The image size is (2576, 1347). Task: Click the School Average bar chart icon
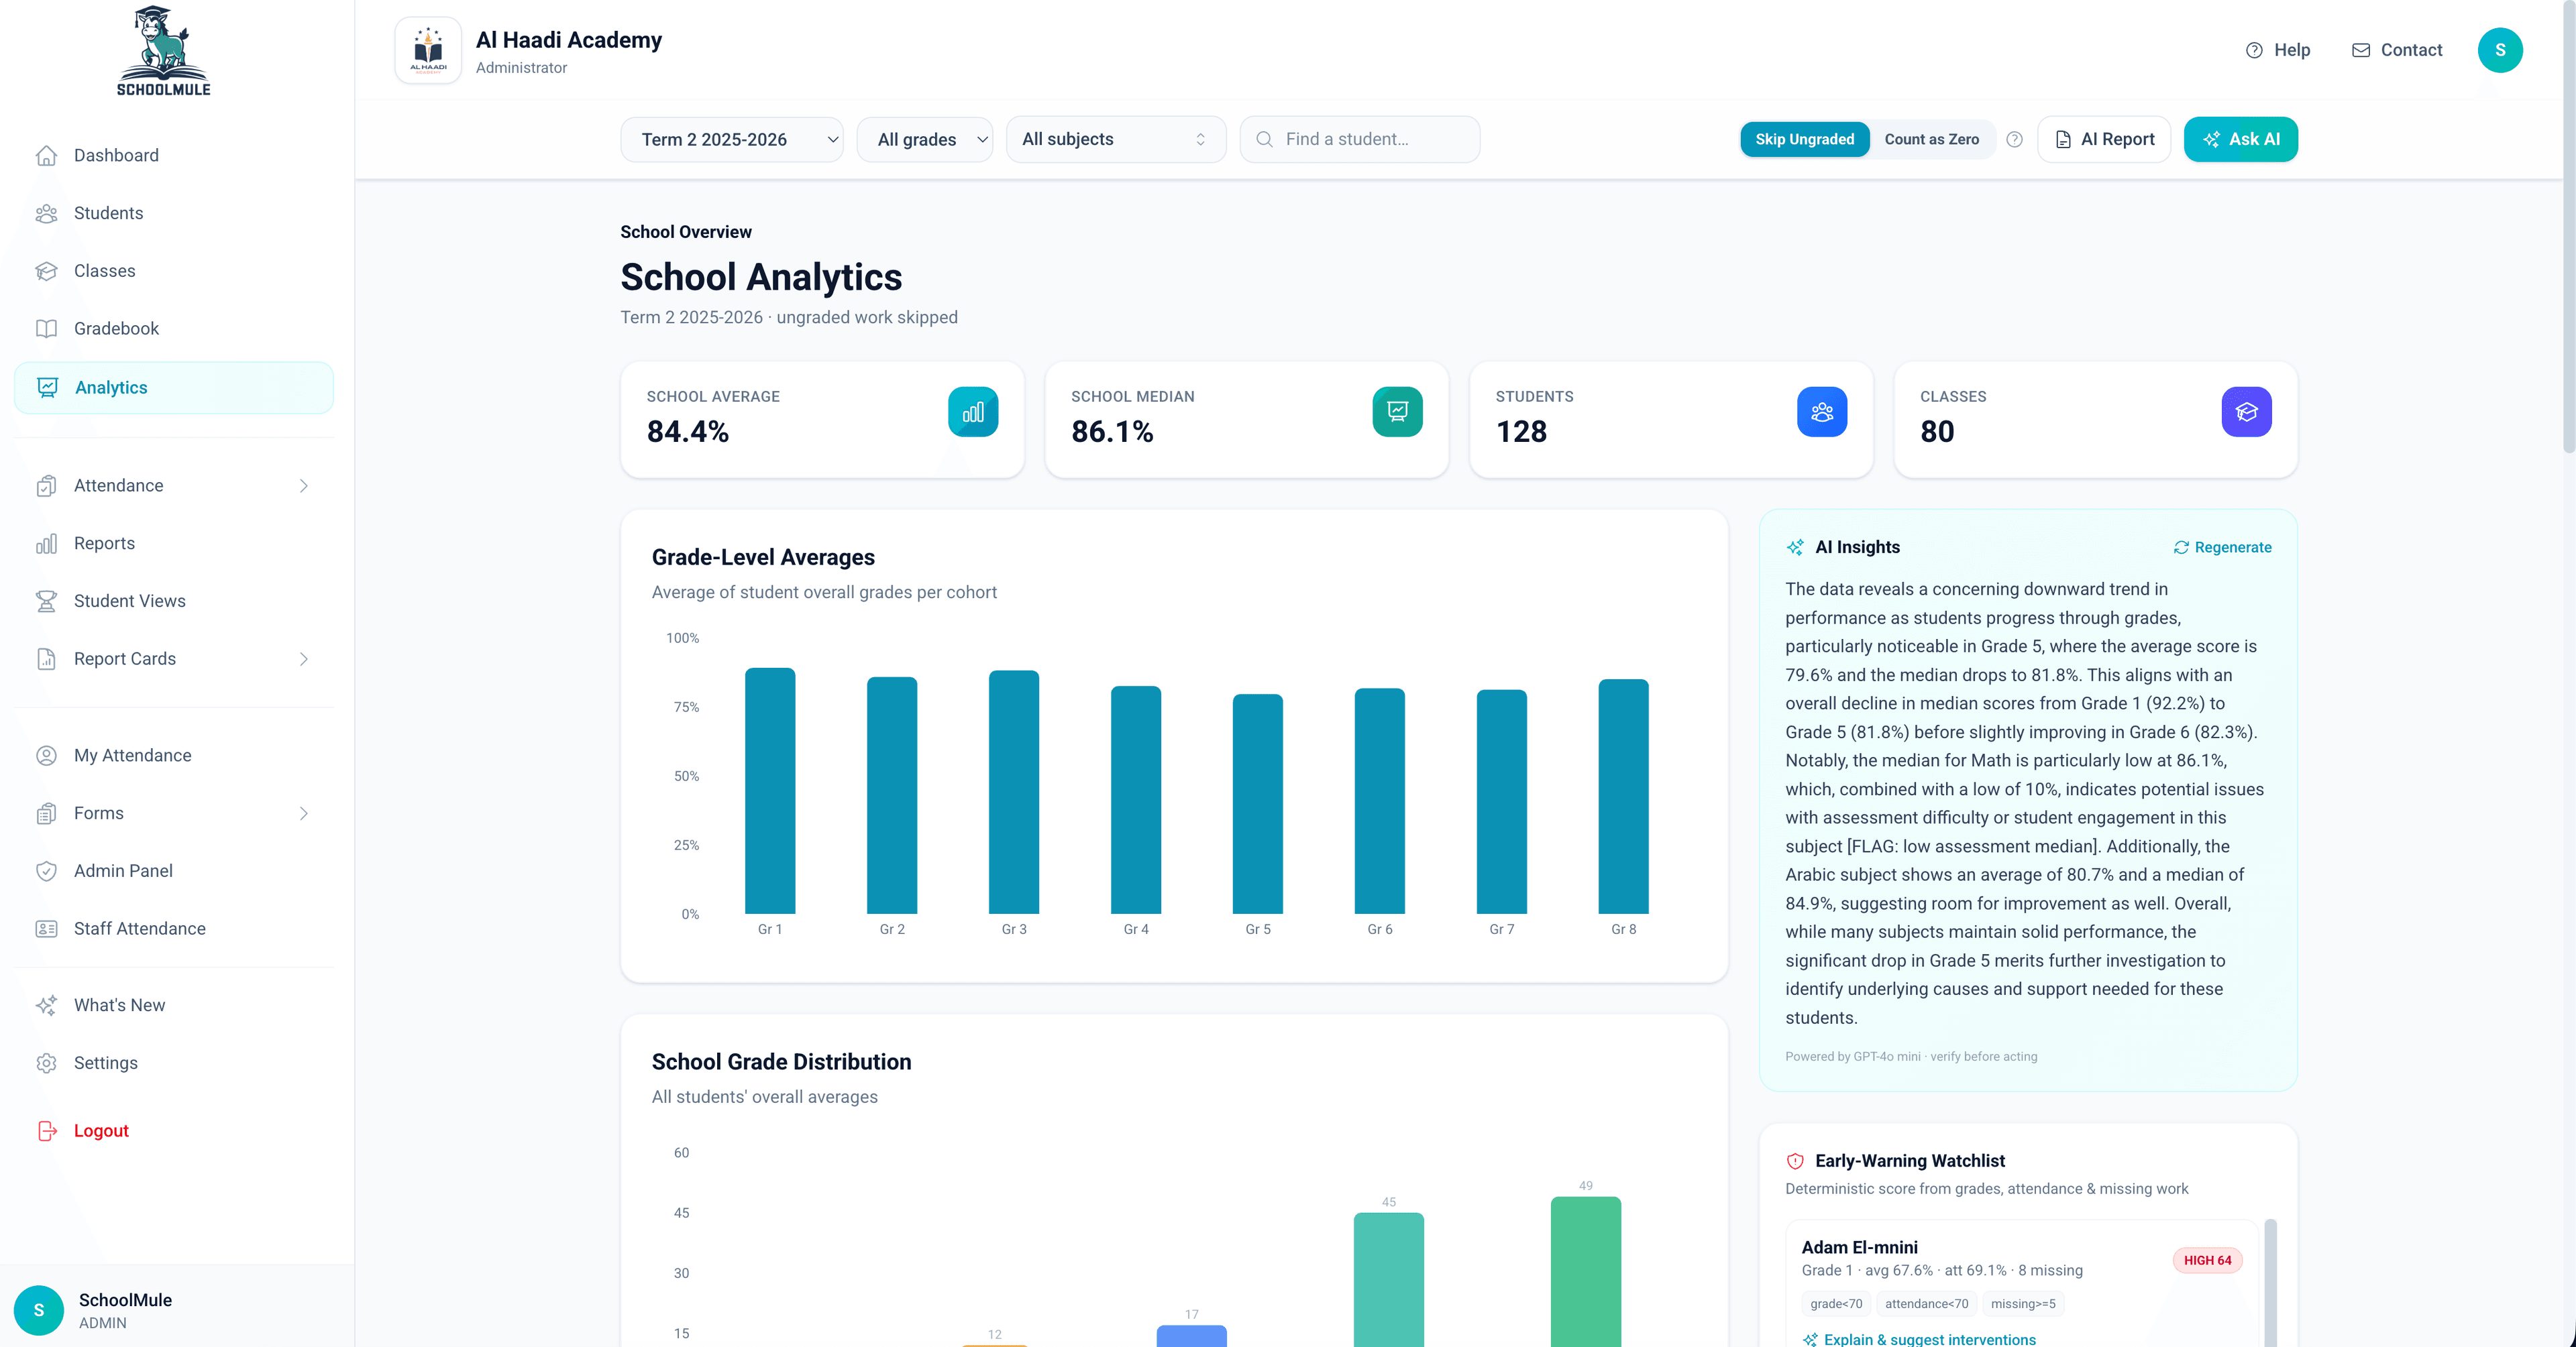click(x=973, y=412)
